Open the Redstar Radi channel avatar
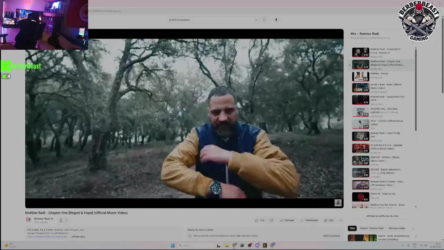Viewport: 444px width, 250px height. (x=29, y=220)
